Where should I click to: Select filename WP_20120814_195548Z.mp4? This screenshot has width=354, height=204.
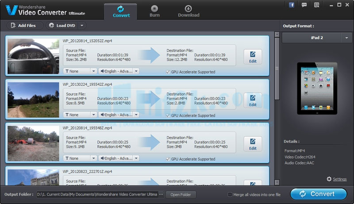click(87, 128)
